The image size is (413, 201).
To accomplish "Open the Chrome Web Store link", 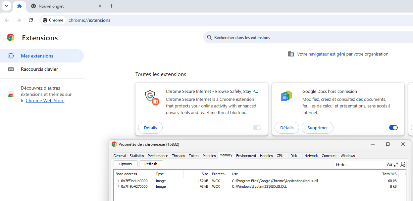I will [45, 100].
